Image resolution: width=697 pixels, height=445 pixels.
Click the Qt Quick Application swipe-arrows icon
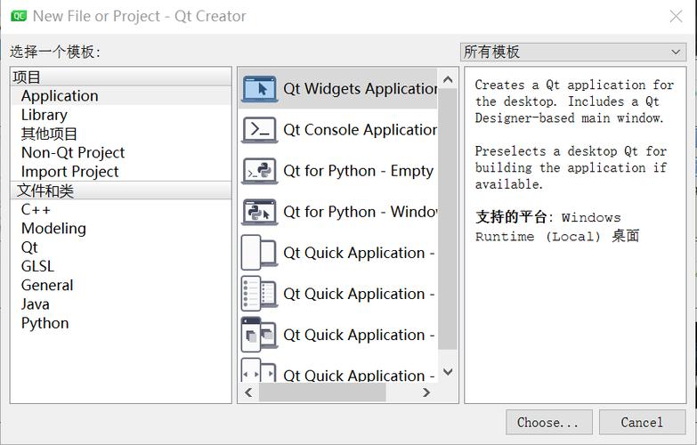tap(260, 370)
